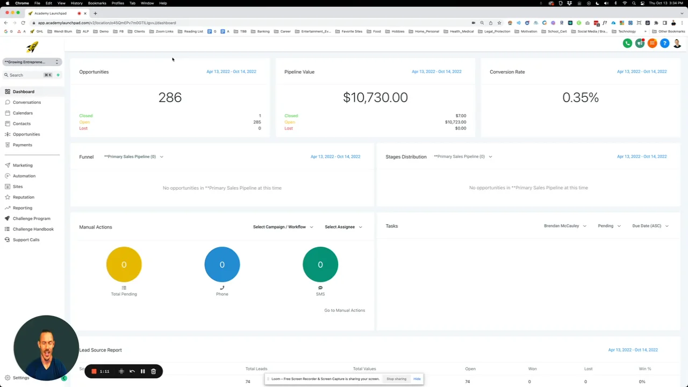Image resolution: width=688 pixels, height=387 pixels.
Task: Click the green phone dialer icon
Action: pyautogui.click(x=627, y=43)
